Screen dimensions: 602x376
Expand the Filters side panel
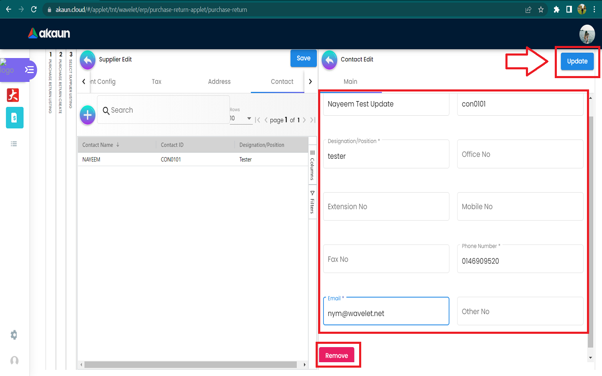click(x=312, y=203)
